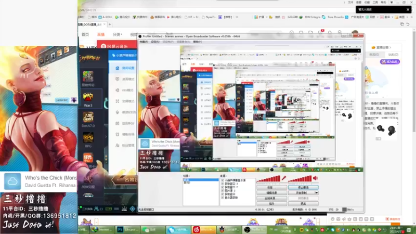Toggle the 获取窗口 2 source checkbox
Viewport: 416px width, 234px height.
click(x=223, y=187)
